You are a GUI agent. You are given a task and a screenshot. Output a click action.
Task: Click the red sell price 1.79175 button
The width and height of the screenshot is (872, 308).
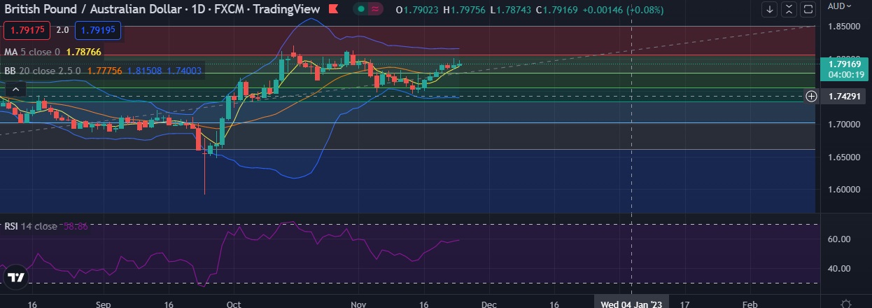(x=25, y=30)
